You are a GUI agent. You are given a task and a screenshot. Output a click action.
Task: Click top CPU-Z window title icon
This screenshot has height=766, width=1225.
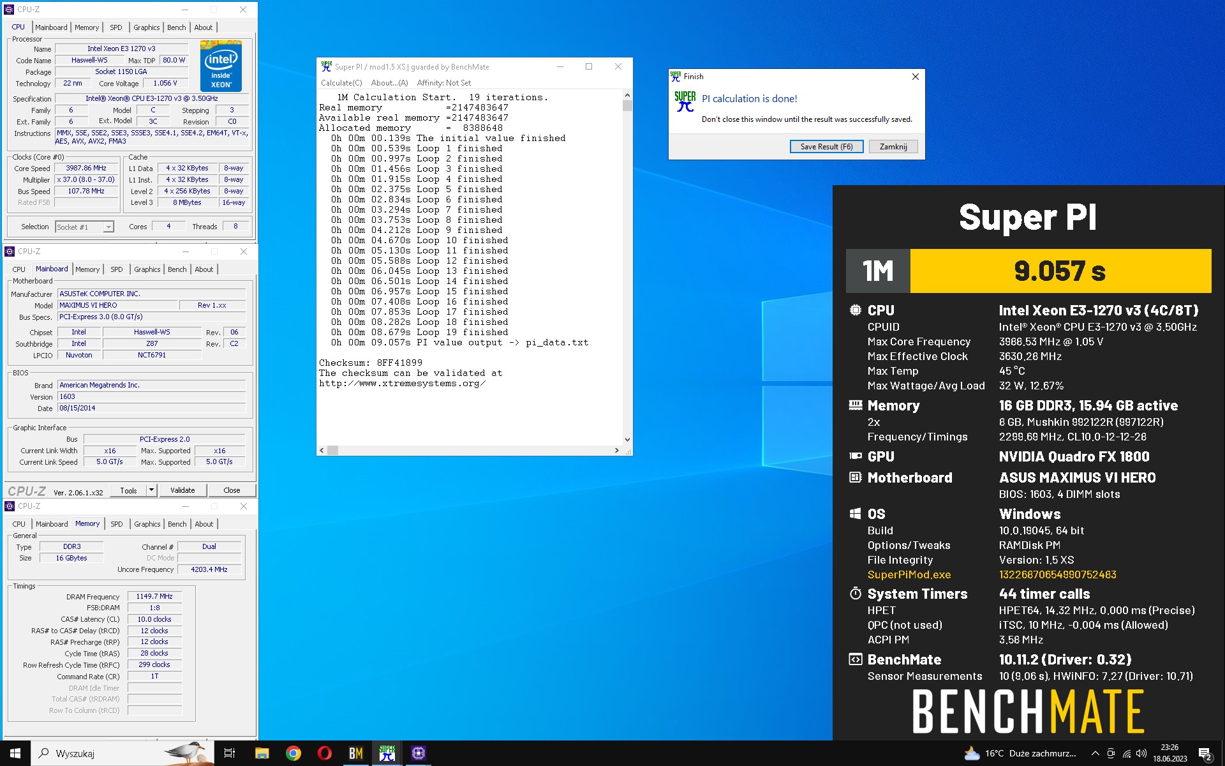pyautogui.click(x=10, y=10)
